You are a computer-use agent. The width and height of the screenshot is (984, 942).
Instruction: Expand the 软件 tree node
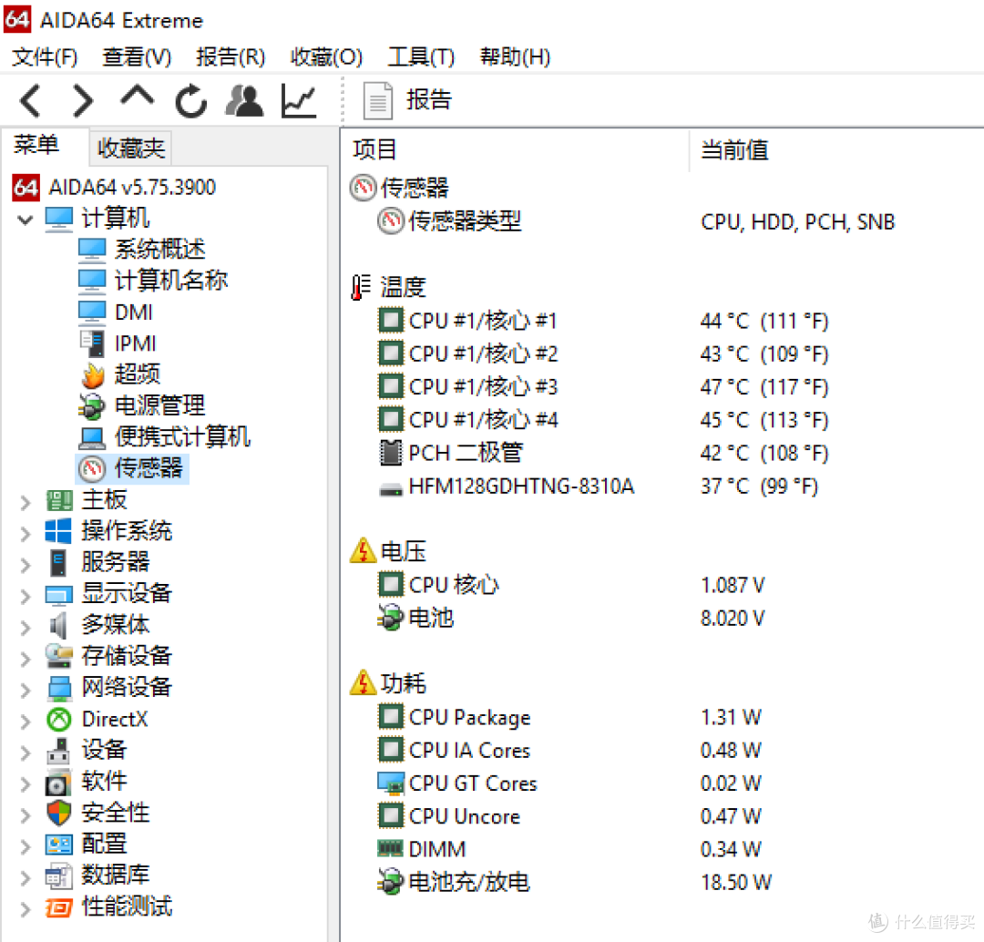[26, 783]
